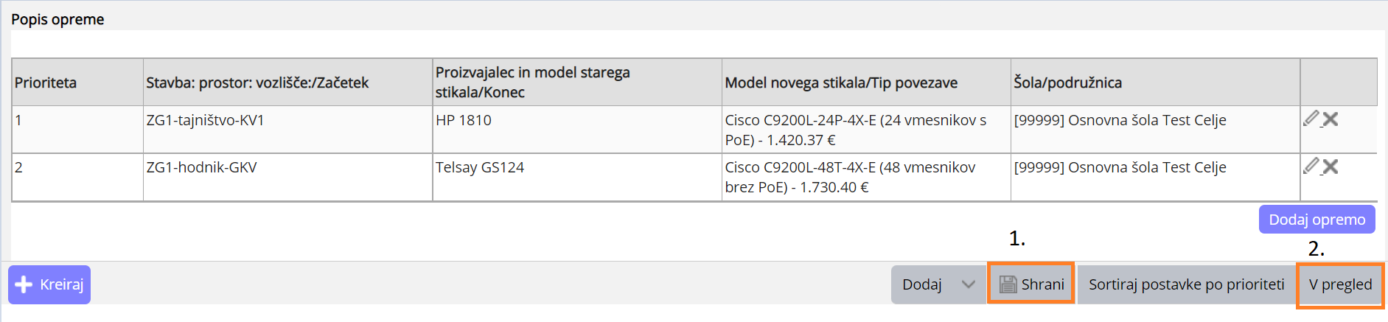Send to review with V pregled
This screenshot has width=1388, height=322.
pyautogui.click(x=1340, y=284)
